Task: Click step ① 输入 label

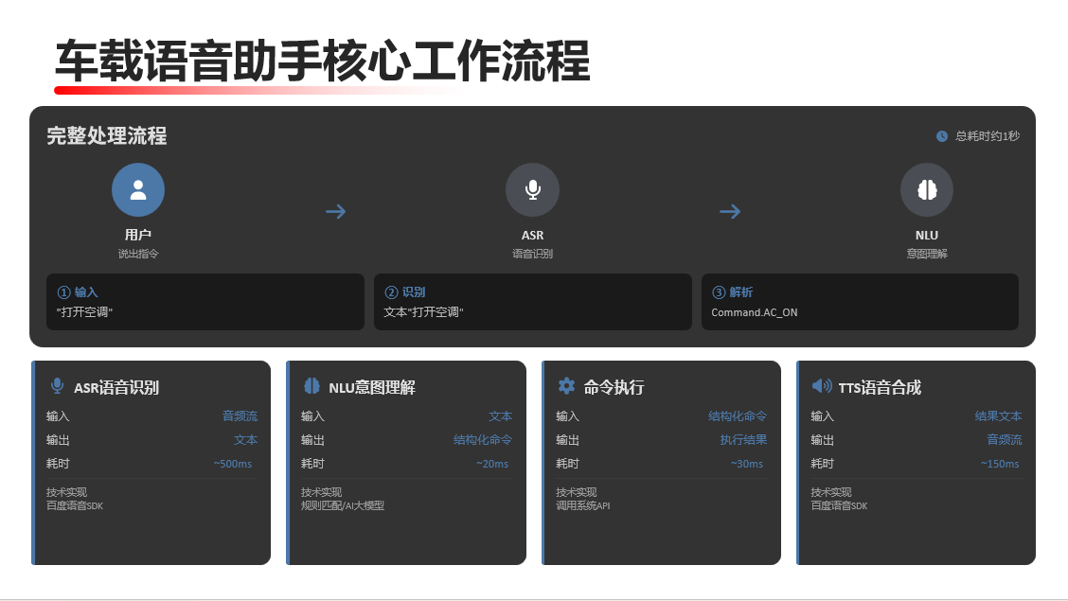Action: click(x=78, y=292)
